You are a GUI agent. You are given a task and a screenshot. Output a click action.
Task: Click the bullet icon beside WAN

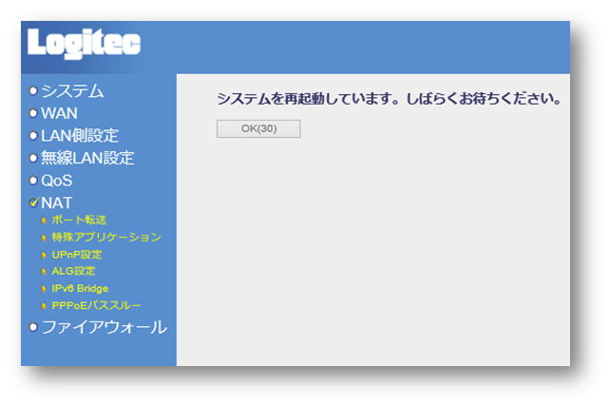[x=33, y=113]
